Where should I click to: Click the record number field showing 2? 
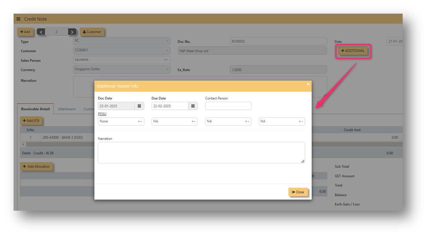(57, 32)
